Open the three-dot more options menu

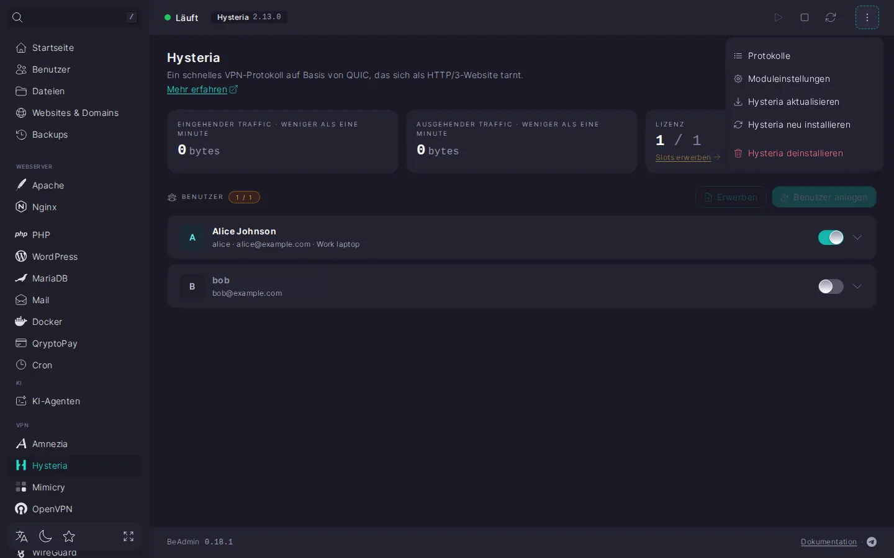click(x=867, y=17)
